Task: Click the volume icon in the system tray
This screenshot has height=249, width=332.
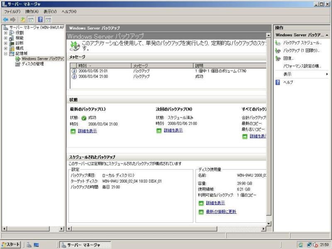Action: pyautogui.click(x=315, y=245)
